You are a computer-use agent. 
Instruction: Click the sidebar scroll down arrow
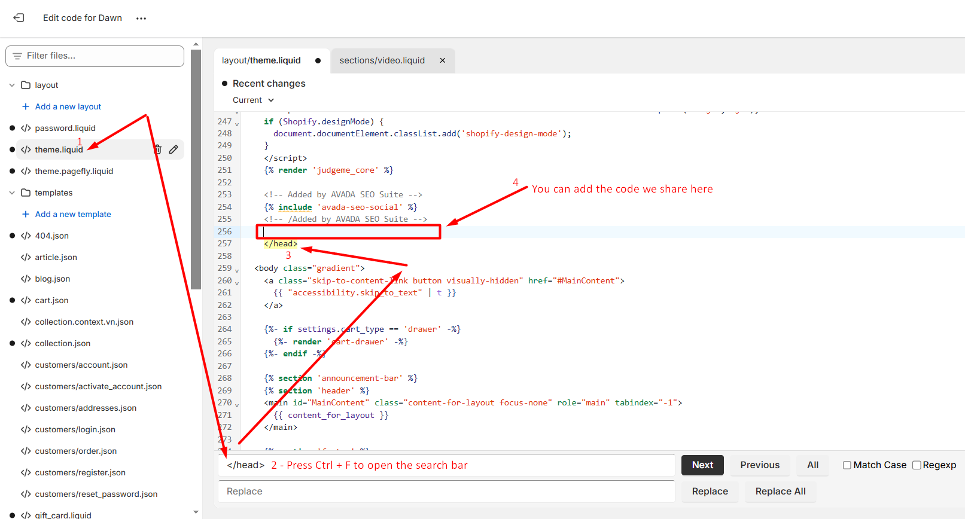(x=196, y=512)
